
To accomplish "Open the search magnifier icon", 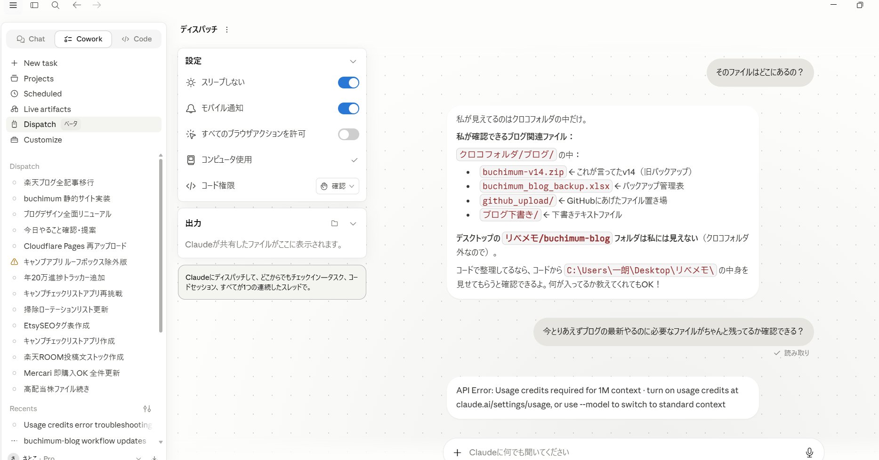I will click(55, 5).
